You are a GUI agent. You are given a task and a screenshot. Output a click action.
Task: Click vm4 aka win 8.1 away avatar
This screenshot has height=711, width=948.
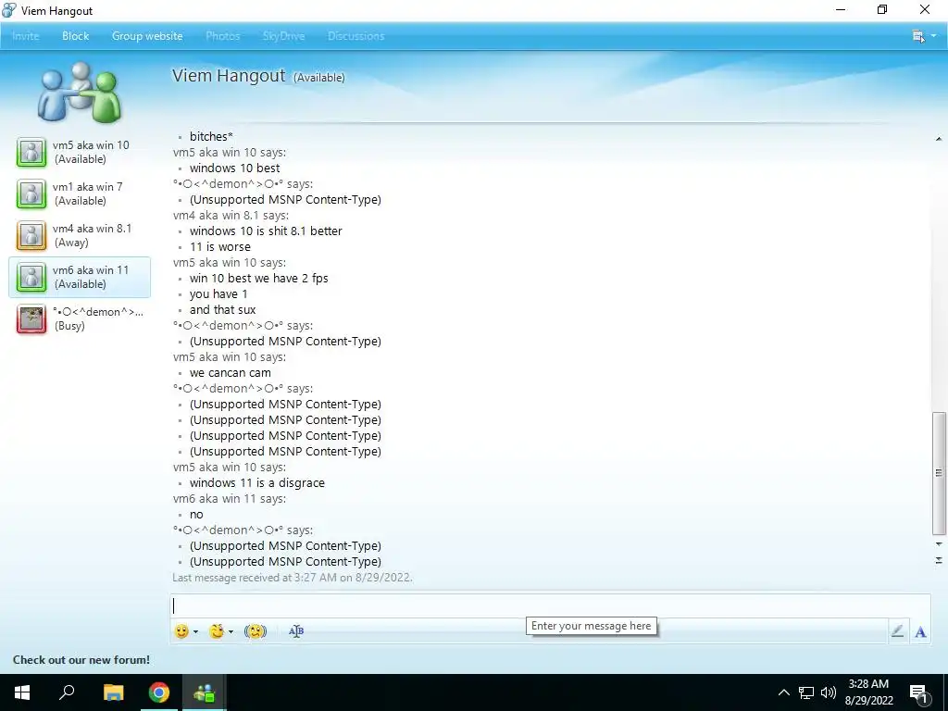coord(31,235)
